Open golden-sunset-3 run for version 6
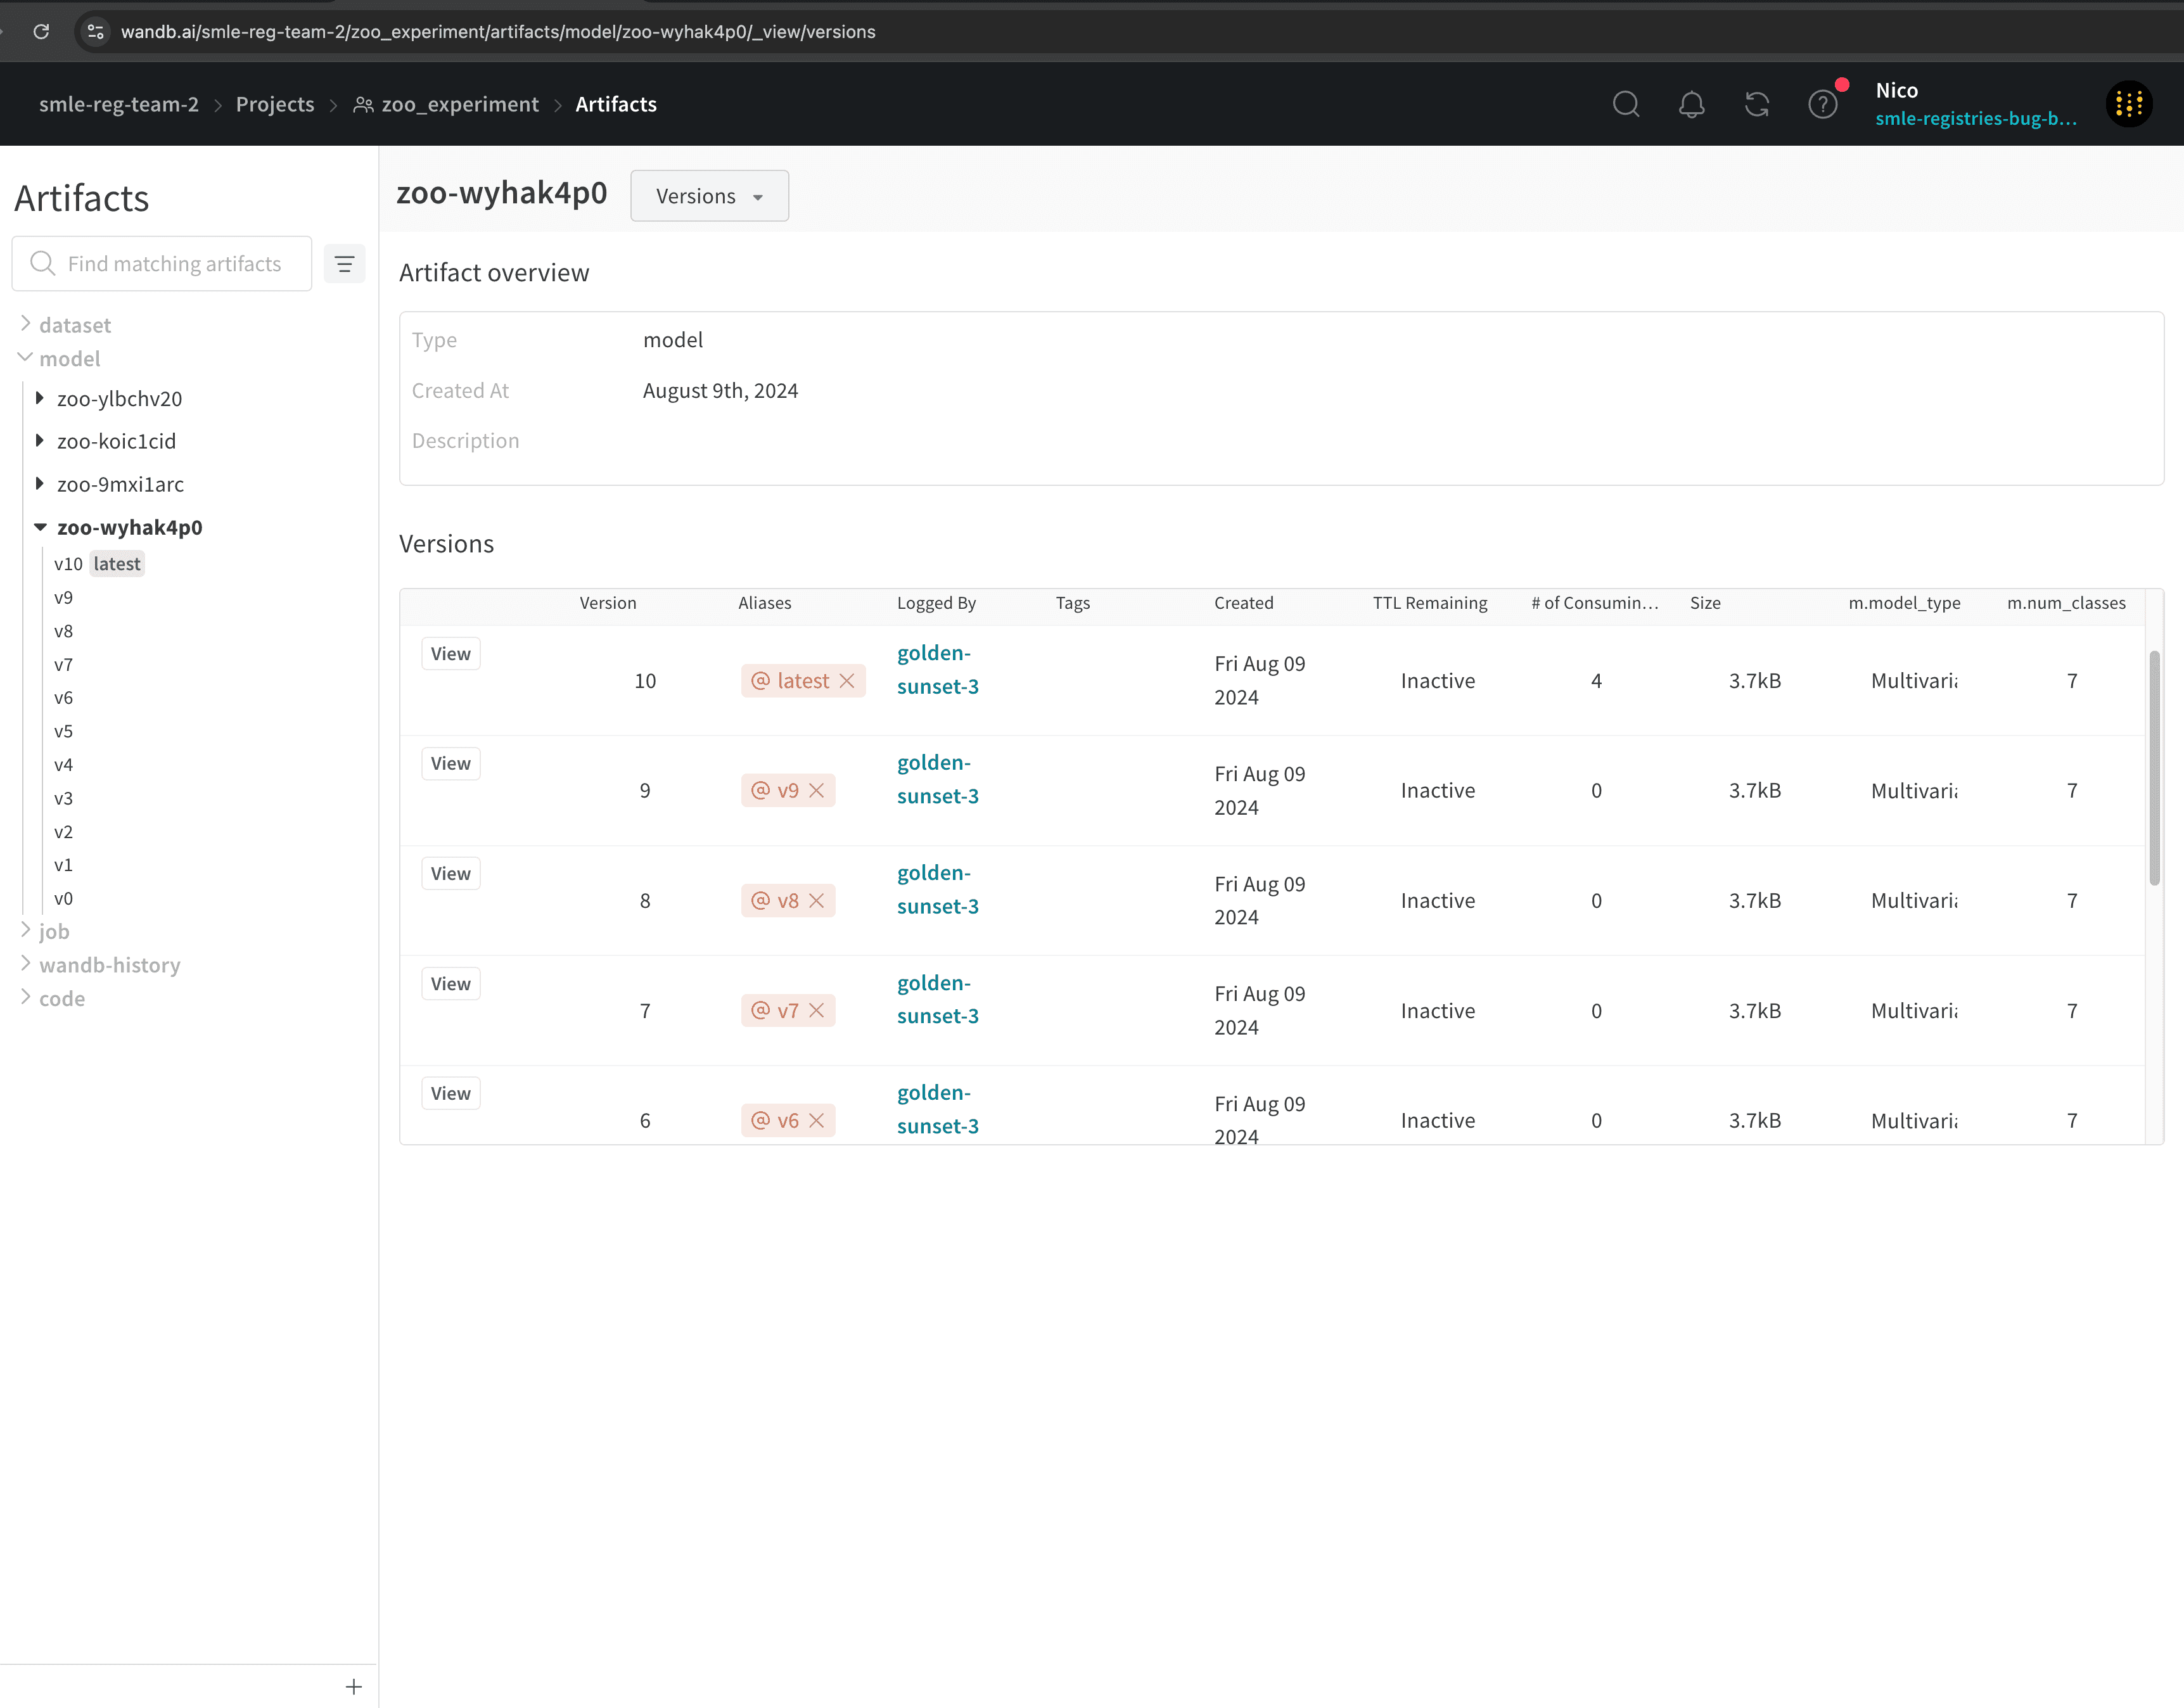 coord(938,1110)
